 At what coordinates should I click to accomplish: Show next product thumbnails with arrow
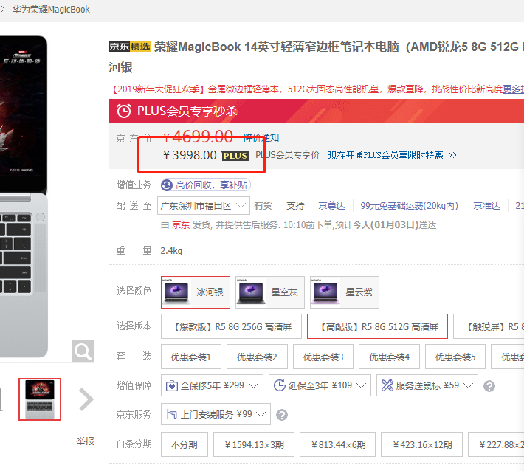coord(86,399)
